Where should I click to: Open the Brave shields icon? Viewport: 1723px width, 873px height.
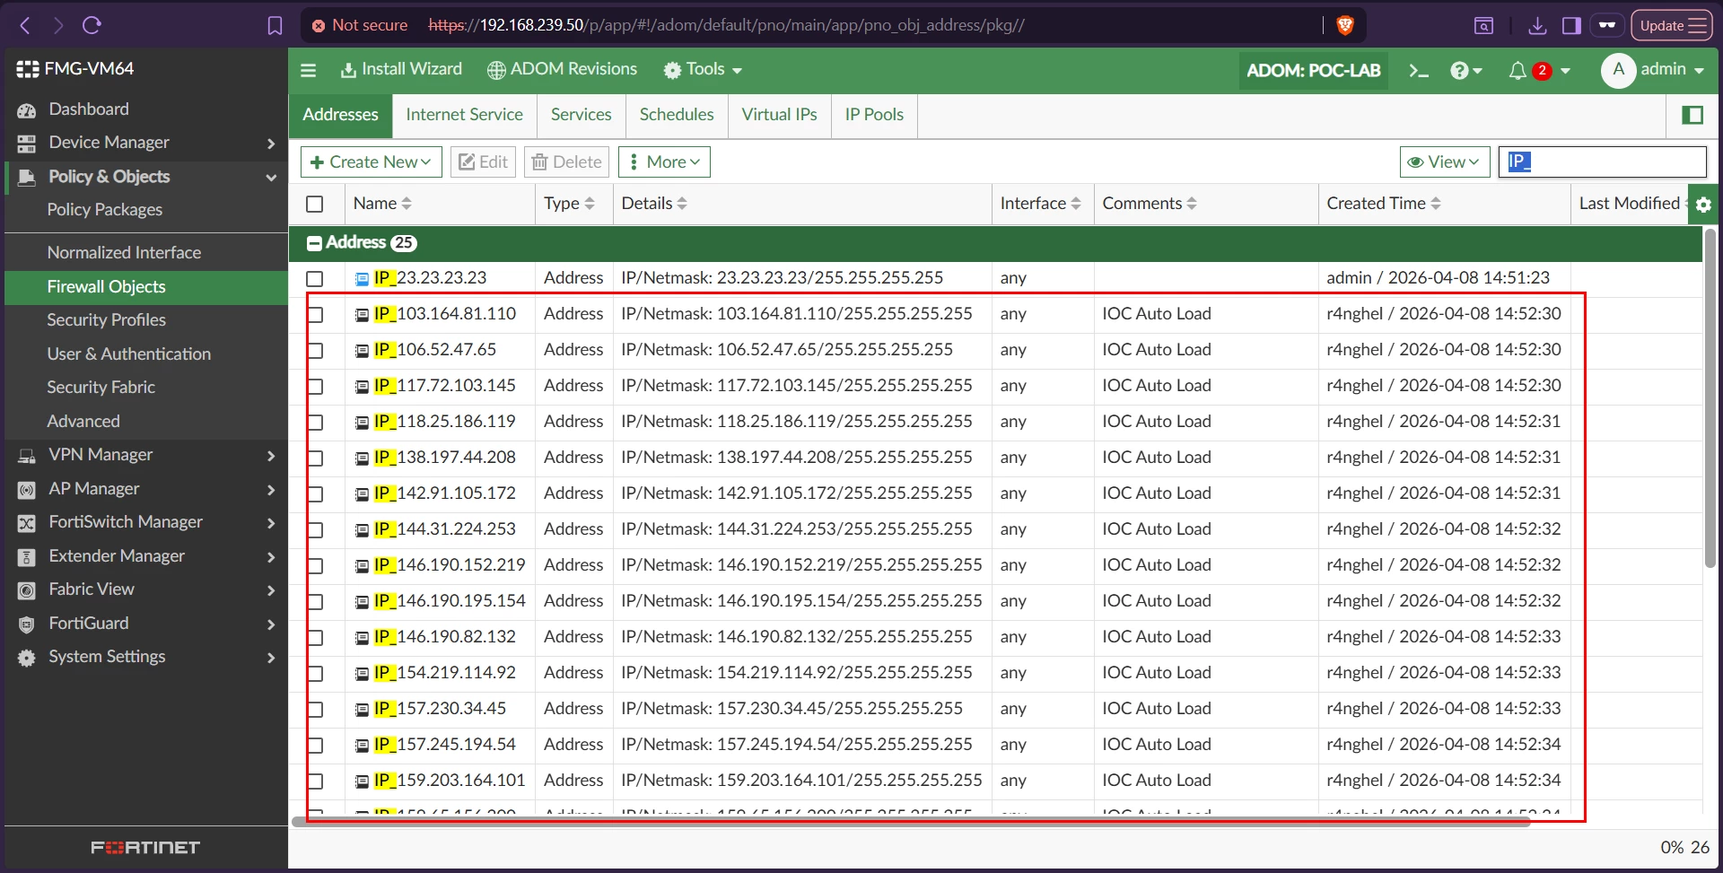(1344, 25)
